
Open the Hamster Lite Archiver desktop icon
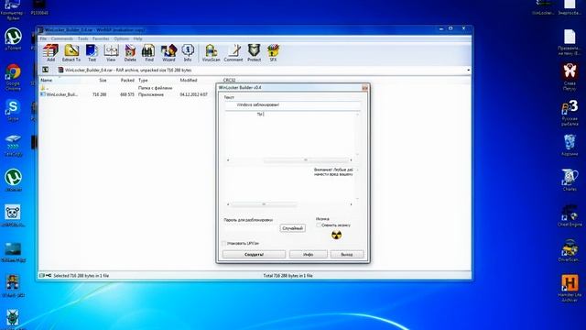(x=570, y=287)
